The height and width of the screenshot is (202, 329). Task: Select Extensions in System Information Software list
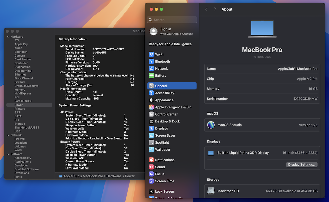pyautogui.click(x=22, y=173)
